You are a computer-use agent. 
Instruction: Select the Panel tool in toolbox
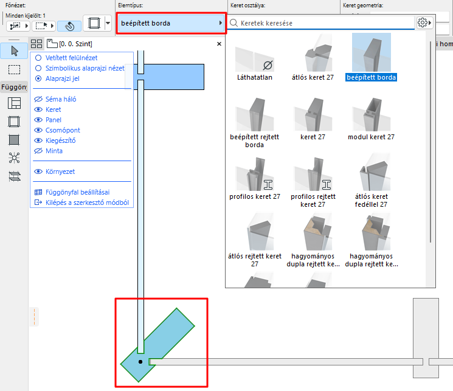(14, 140)
